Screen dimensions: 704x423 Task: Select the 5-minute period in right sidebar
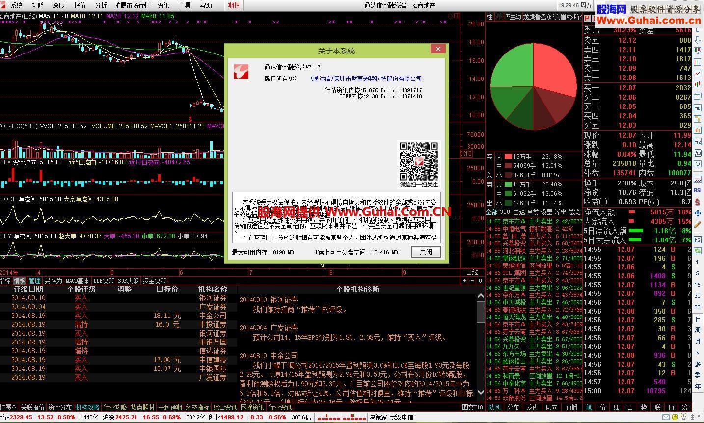click(698, 273)
